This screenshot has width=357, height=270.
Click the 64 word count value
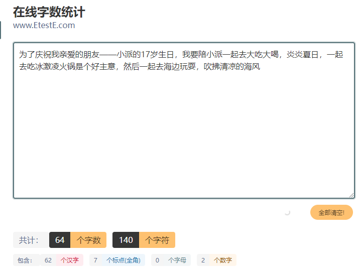(60, 240)
